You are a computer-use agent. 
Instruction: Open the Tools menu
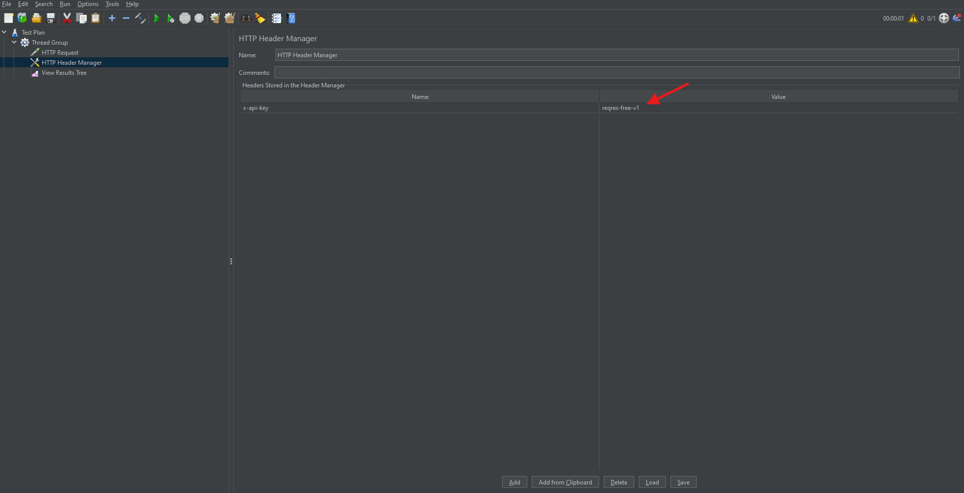coord(112,4)
